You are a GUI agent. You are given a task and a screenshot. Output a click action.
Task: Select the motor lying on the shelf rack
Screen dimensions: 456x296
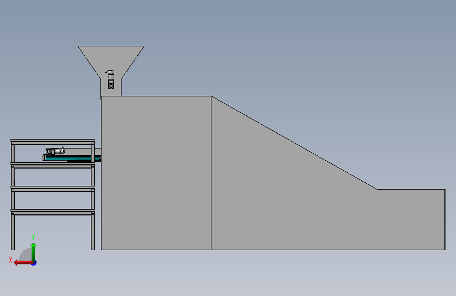[x=55, y=151]
